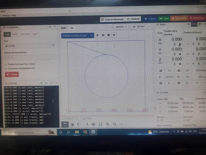Zero the Y work position with the pin icon
Screen dimensions: 206x155
(x=199, y=54)
